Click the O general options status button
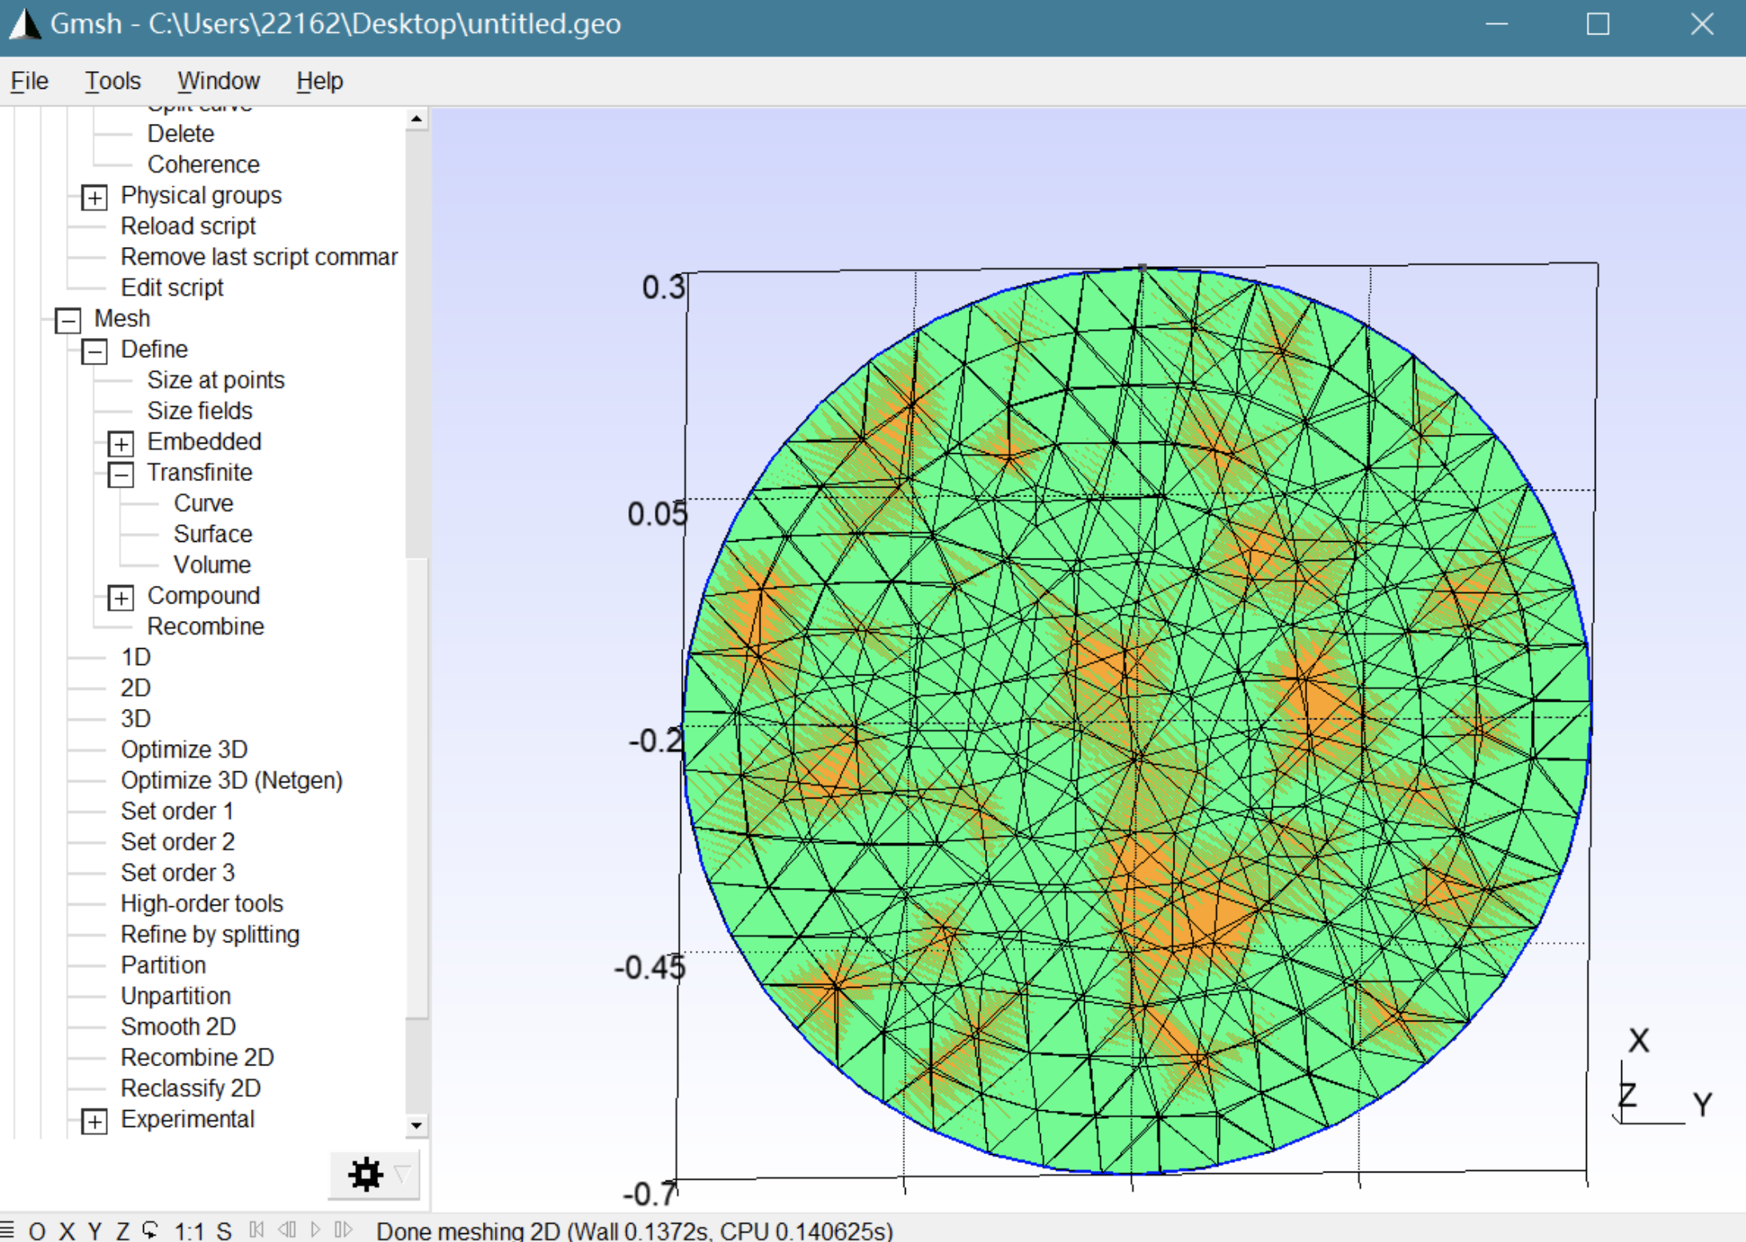Image resolution: width=1746 pixels, height=1242 pixels. click(37, 1230)
